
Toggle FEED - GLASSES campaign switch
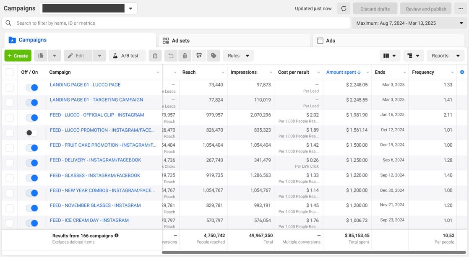pyautogui.click(x=32, y=178)
